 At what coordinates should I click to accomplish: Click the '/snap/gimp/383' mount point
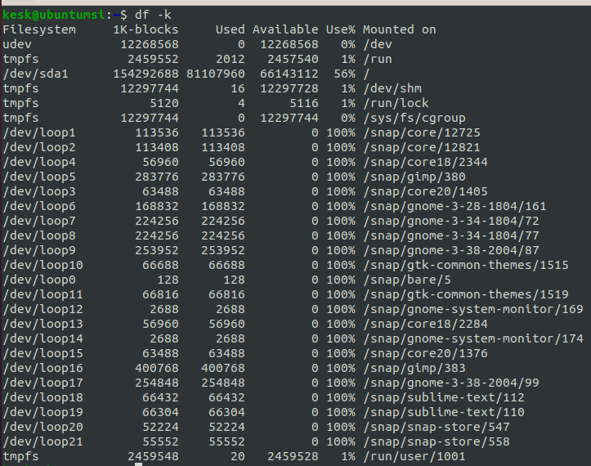coord(414,368)
